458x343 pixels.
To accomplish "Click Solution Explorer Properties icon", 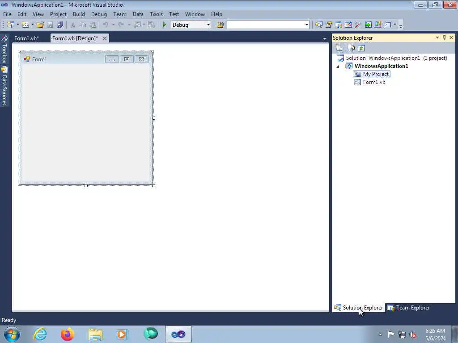I will coord(339,48).
